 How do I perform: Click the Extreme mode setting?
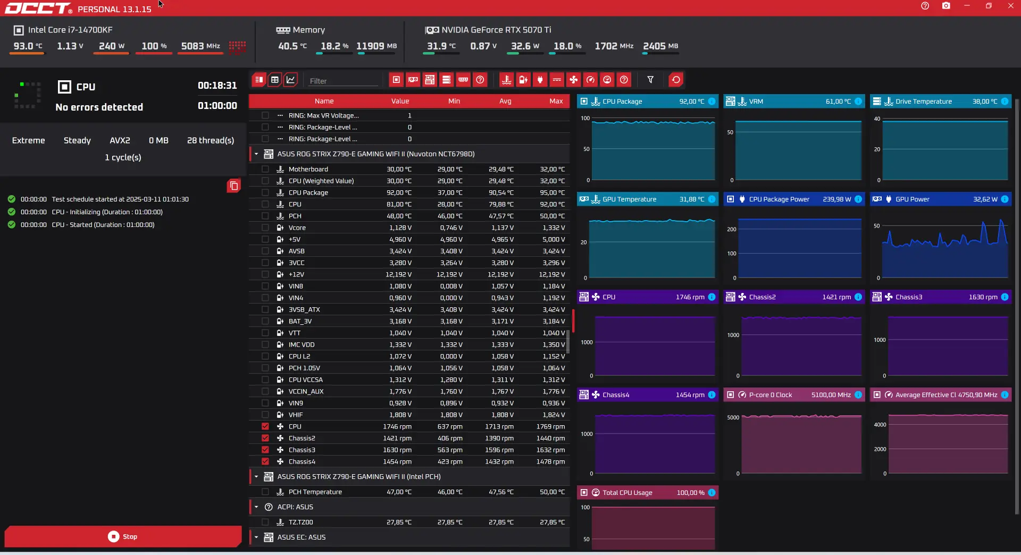click(x=29, y=140)
